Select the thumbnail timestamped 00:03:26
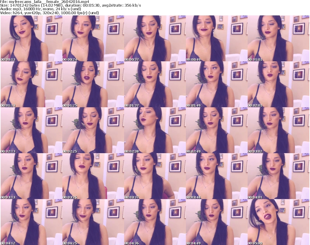 [93, 176]
